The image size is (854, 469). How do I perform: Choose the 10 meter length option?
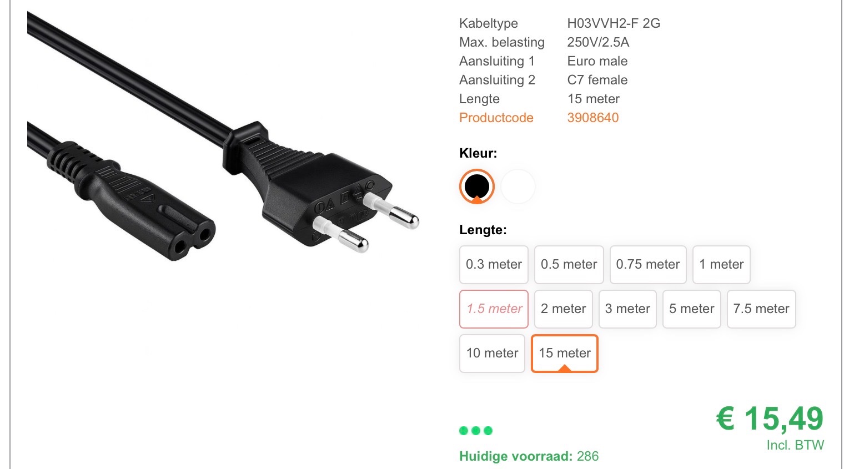click(492, 354)
